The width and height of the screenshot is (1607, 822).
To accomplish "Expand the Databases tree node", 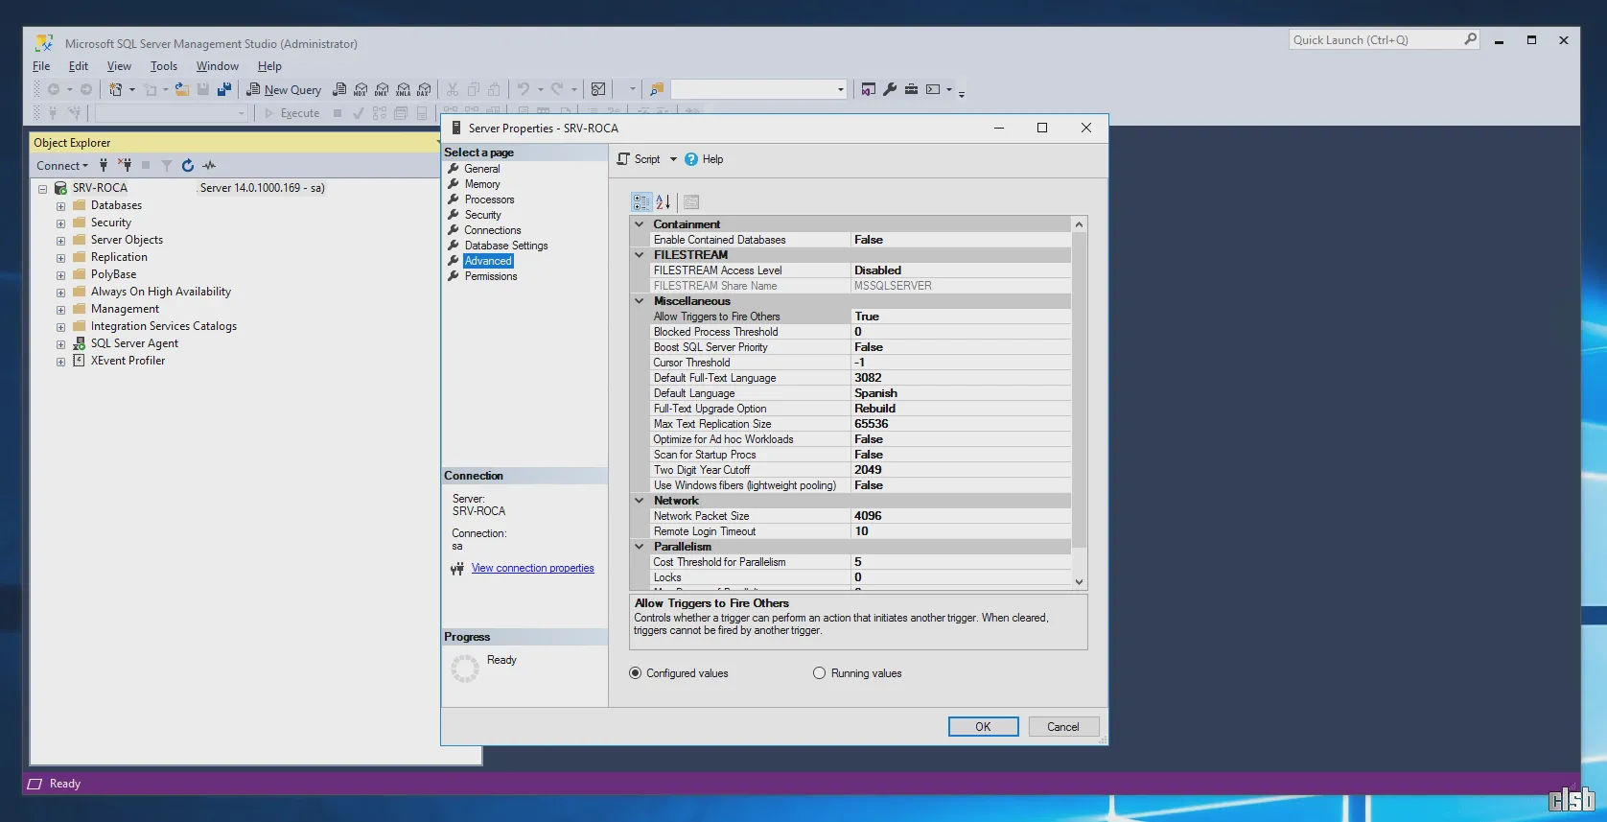I will pos(60,206).
